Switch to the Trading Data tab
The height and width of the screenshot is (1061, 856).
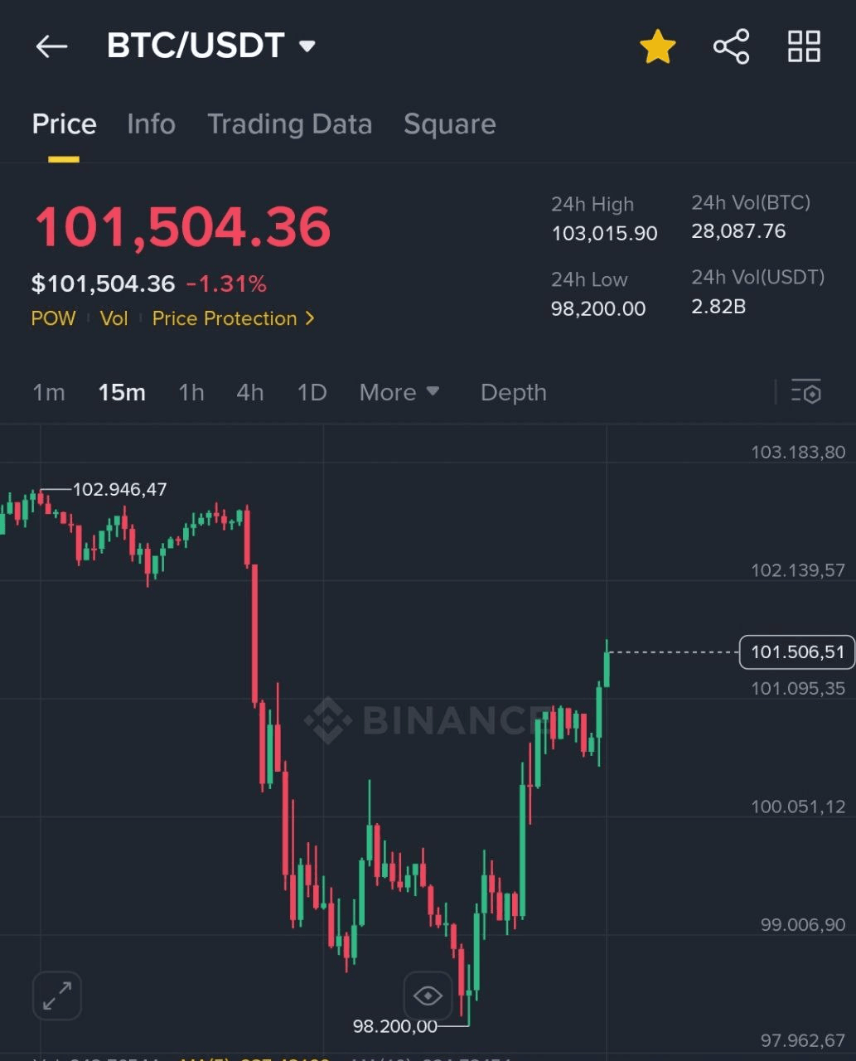[289, 124]
